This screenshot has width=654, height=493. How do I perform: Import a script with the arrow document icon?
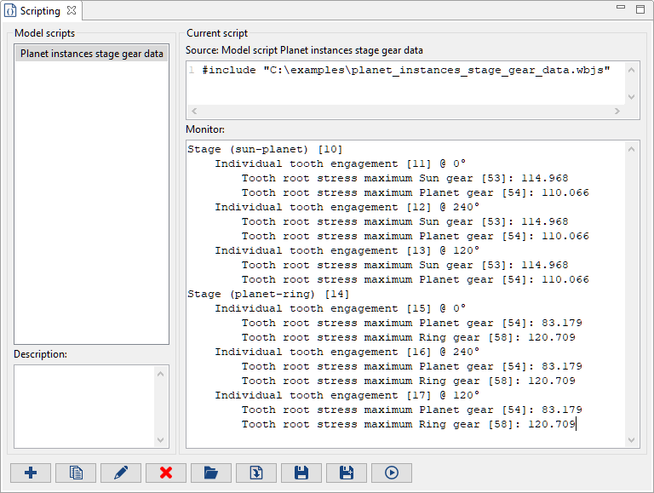coord(256,473)
